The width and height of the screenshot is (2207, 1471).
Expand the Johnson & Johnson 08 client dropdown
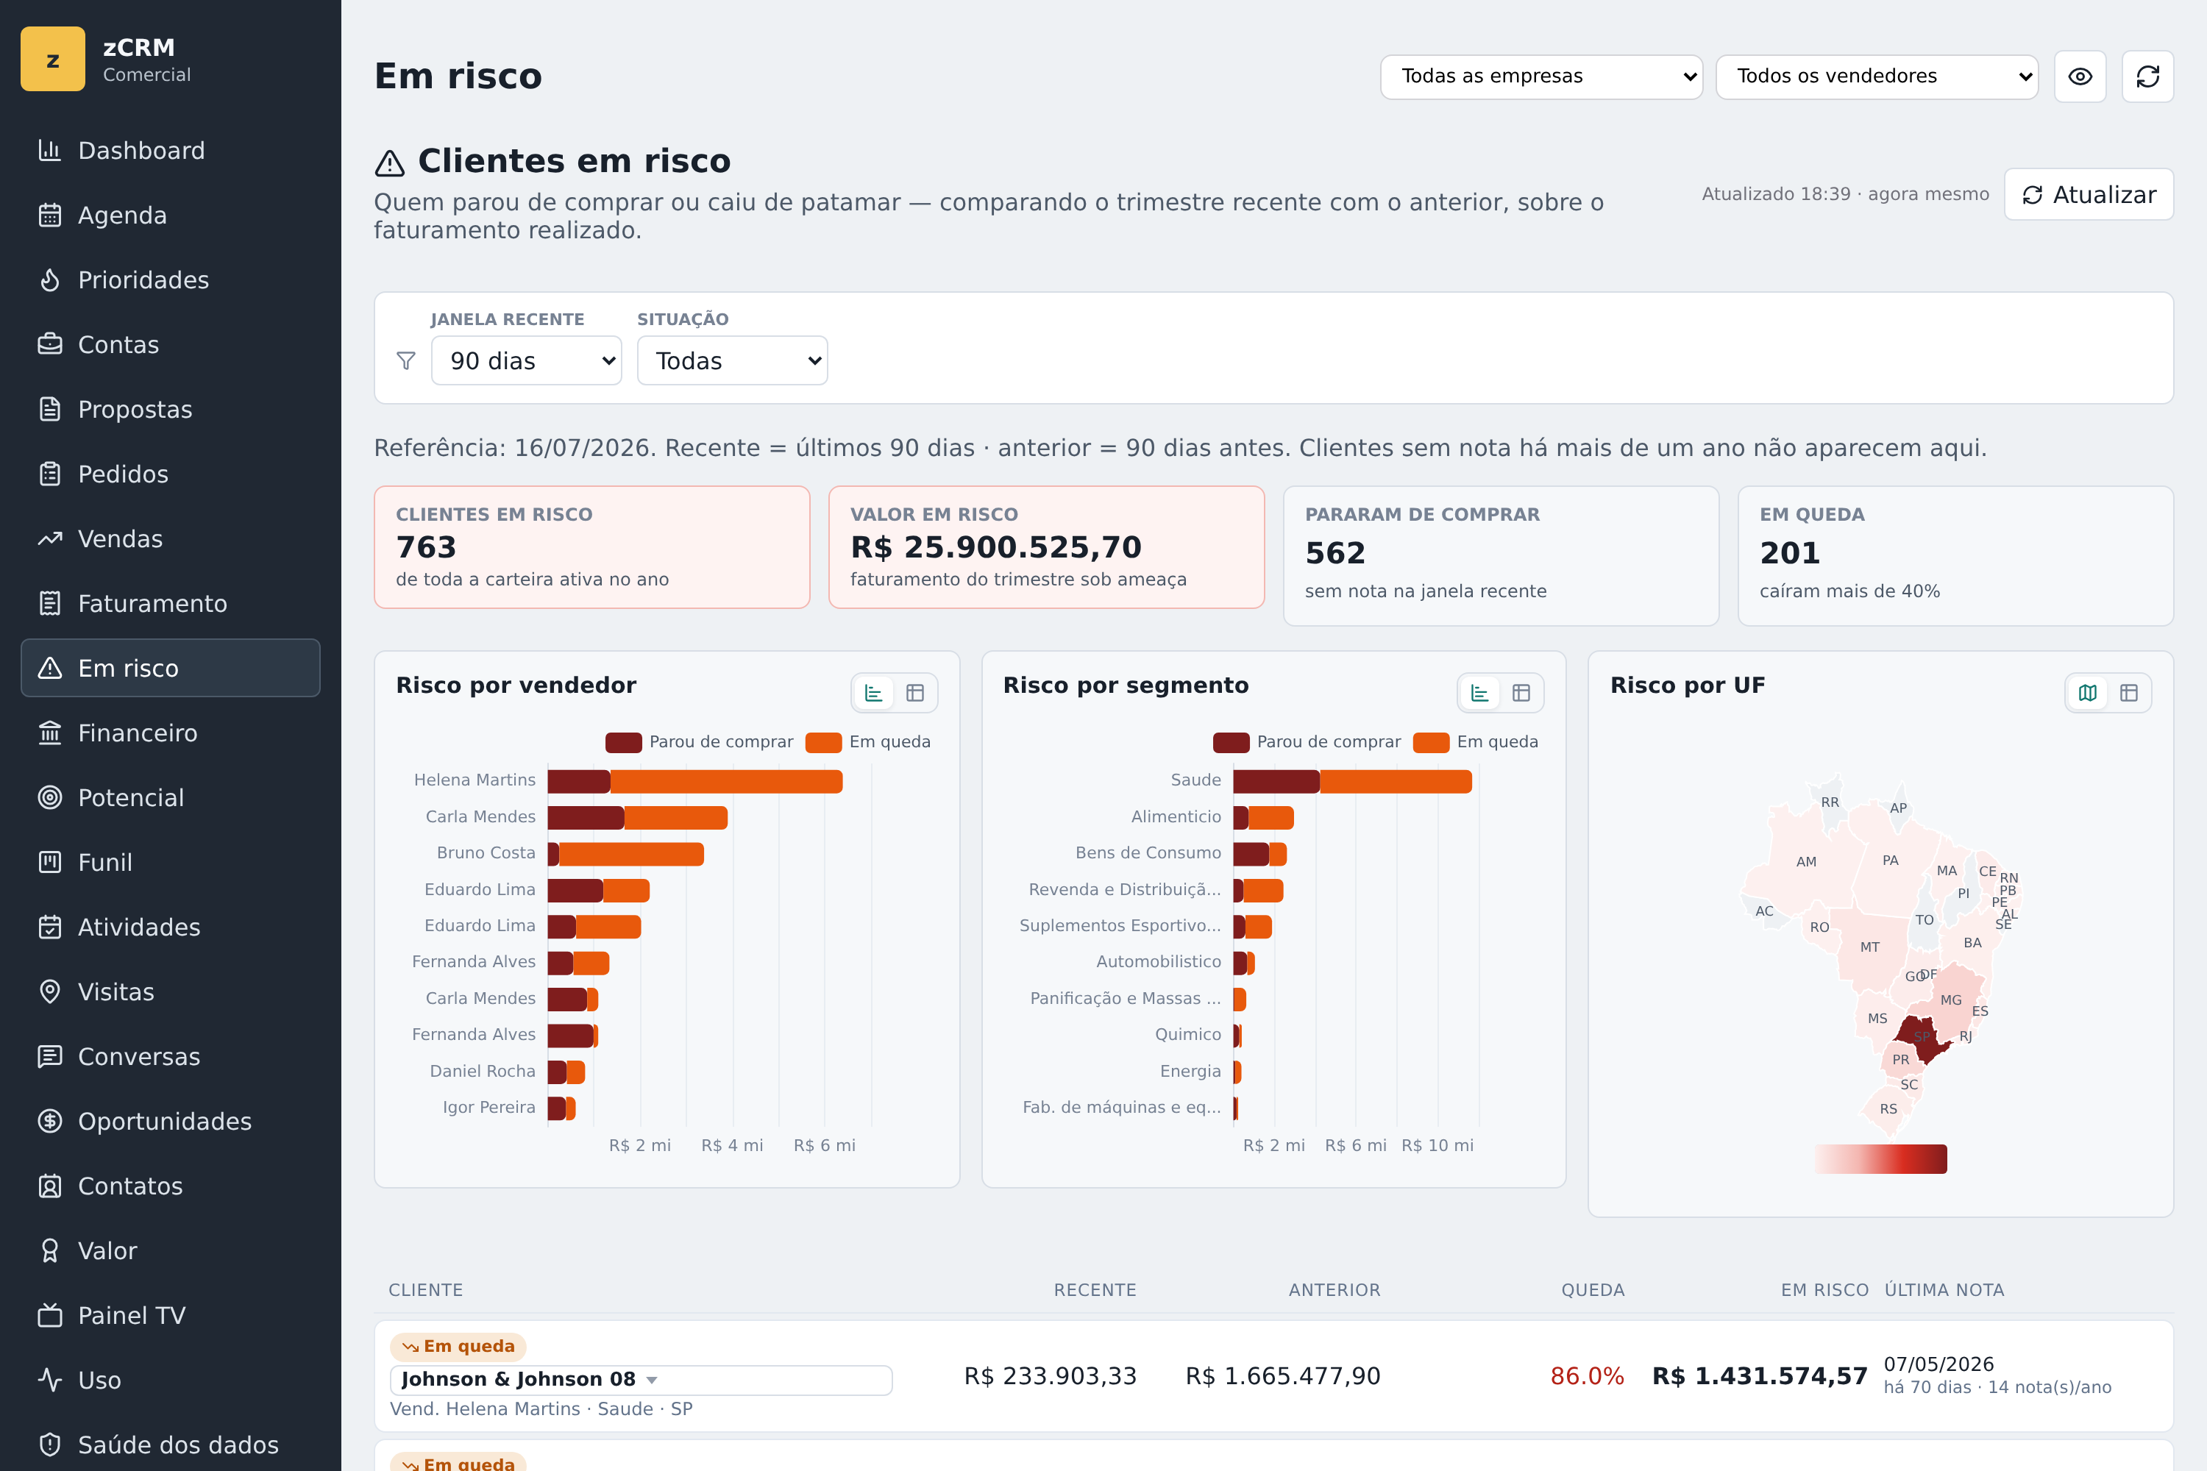(x=641, y=1380)
